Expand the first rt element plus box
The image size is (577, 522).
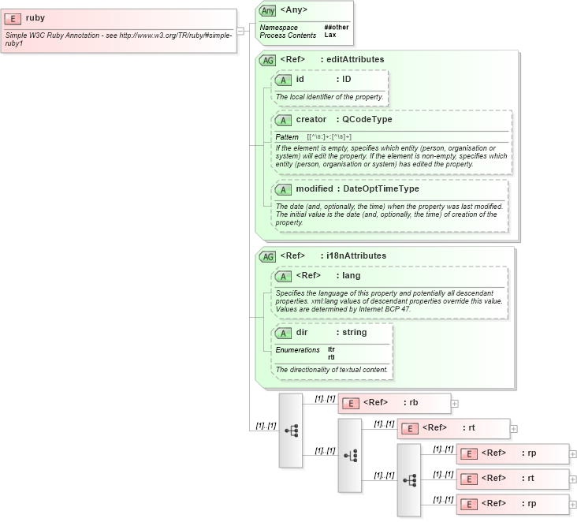(514, 429)
